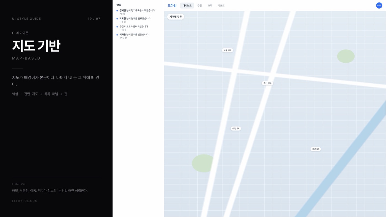Click the 3분 전 timestamp
This screenshot has width=386, height=217.
tap(122, 14)
